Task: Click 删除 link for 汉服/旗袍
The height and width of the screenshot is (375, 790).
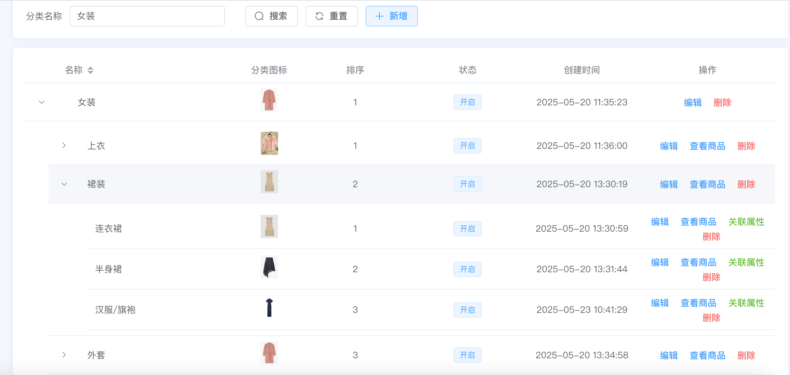Action: point(711,318)
